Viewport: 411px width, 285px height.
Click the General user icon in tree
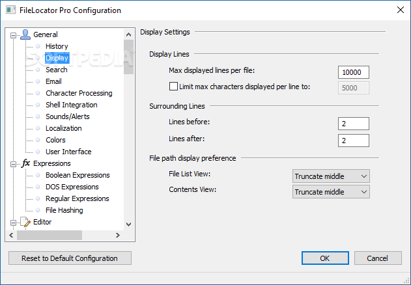pyautogui.click(x=25, y=34)
